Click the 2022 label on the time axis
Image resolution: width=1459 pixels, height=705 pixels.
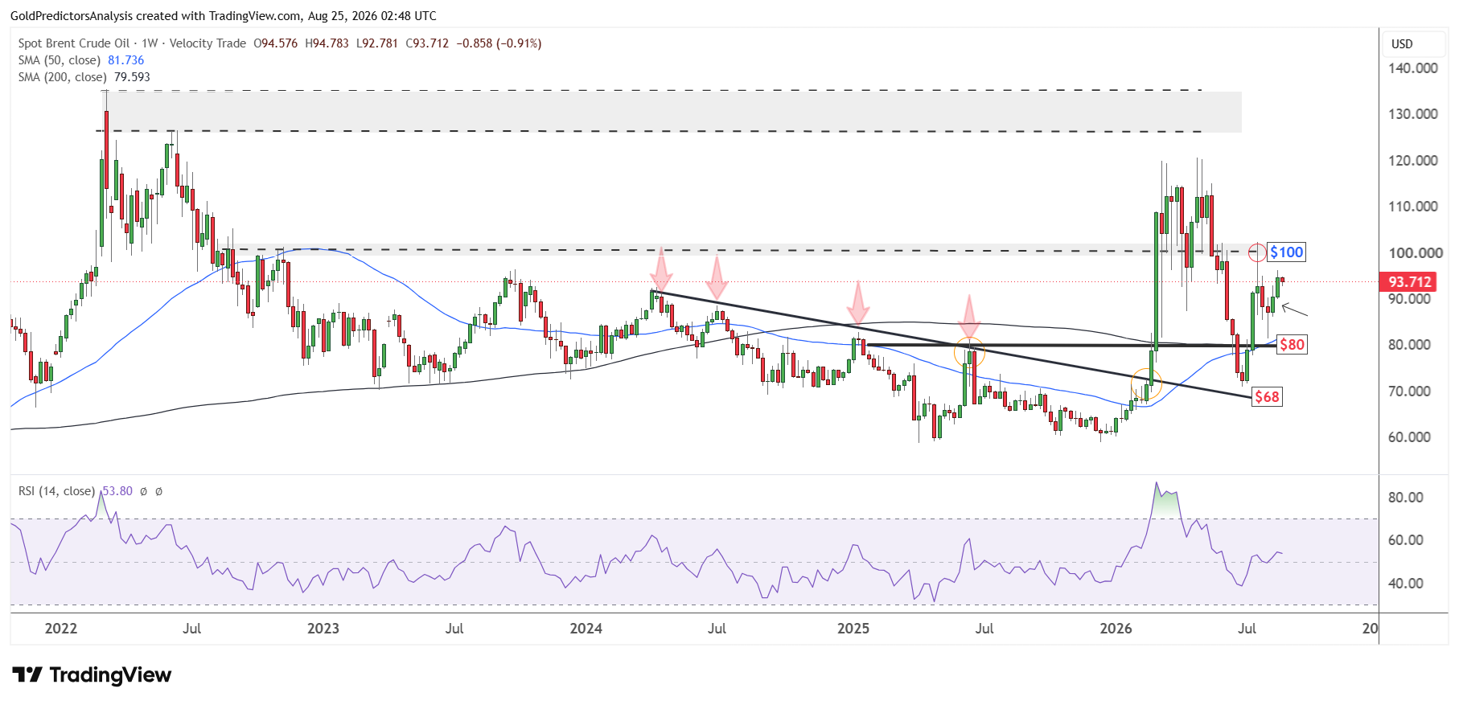pyautogui.click(x=61, y=629)
